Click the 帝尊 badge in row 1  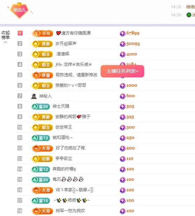pyautogui.click(x=42, y=33)
